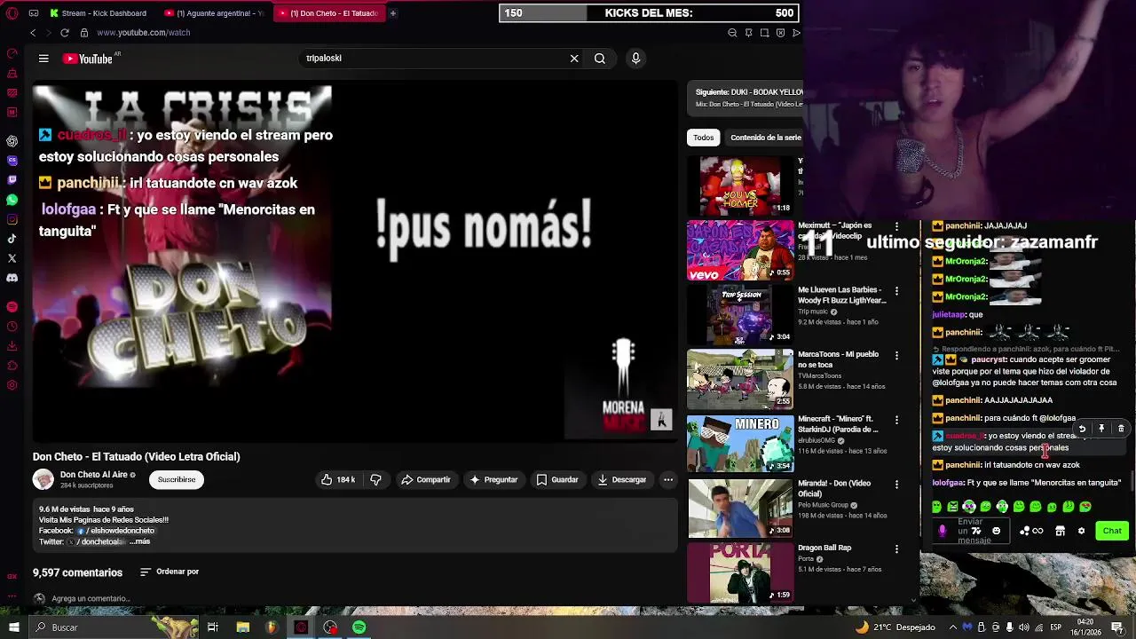1136x639 pixels.
Task: Click the infinity icon in the chat bar
Action: (1038, 531)
